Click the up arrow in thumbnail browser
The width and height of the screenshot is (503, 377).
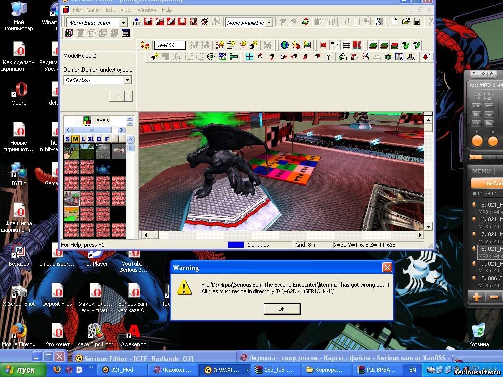click(130, 139)
